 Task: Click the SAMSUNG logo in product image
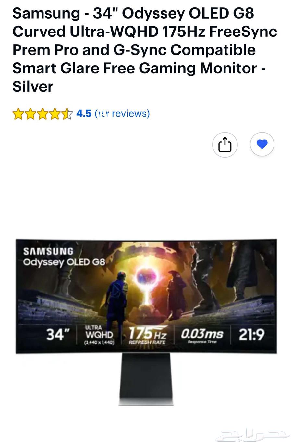coord(48,251)
